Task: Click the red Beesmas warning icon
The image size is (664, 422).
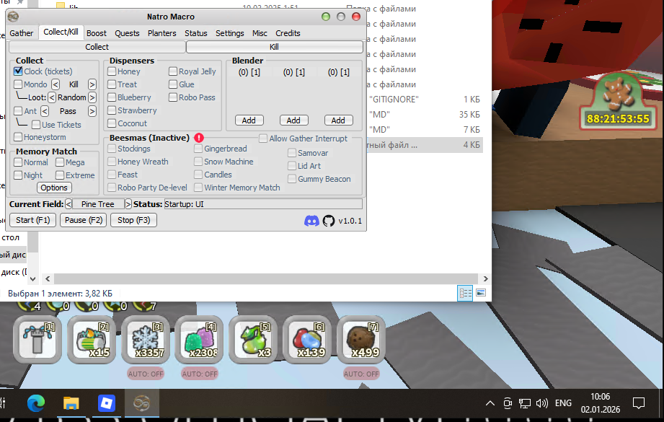Action: point(198,138)
